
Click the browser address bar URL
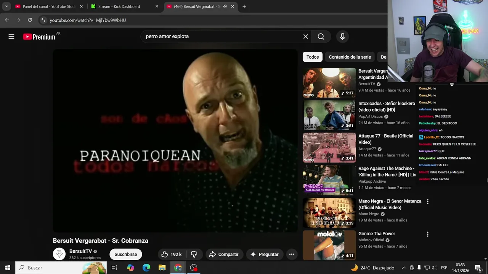(88, 20)
